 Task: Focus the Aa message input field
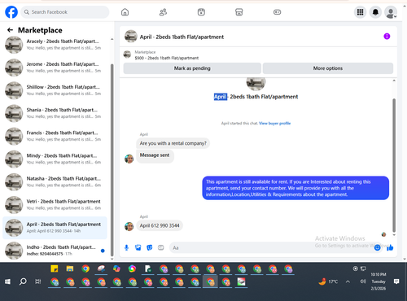point(271,247)
